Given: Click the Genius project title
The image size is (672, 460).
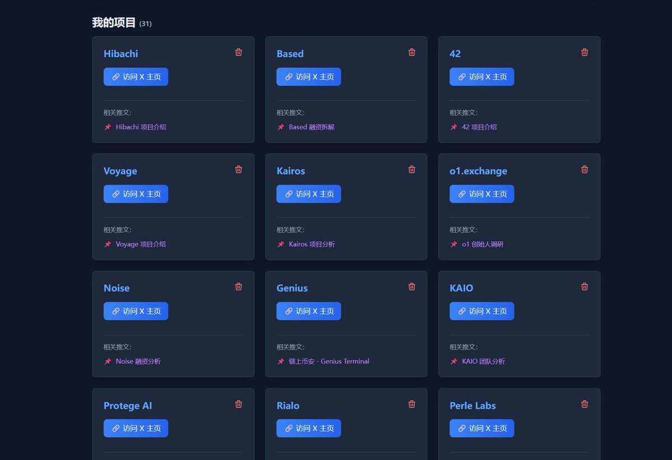Looking at the screenshot, I should tap(292, 288).
